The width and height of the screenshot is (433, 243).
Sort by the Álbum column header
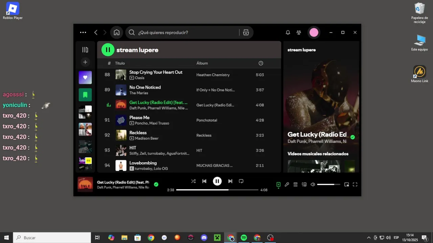pos(202,63)
